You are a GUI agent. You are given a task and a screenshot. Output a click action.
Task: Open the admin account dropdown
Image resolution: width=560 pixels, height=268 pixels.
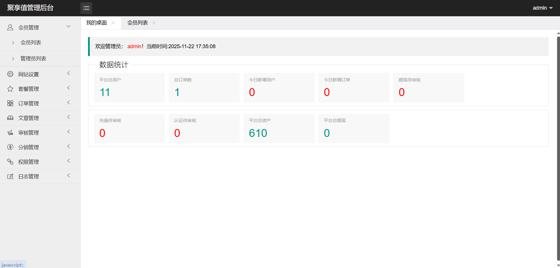[x=542, y=8]
